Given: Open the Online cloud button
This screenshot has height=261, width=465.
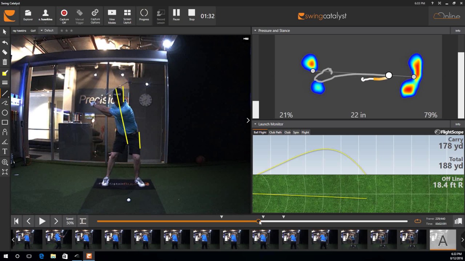Looking at the screenshot, I should 447,16.
